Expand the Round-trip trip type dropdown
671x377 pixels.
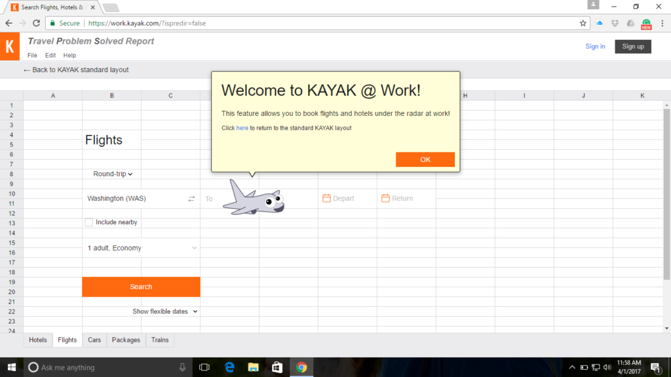(x=113, y=174)
